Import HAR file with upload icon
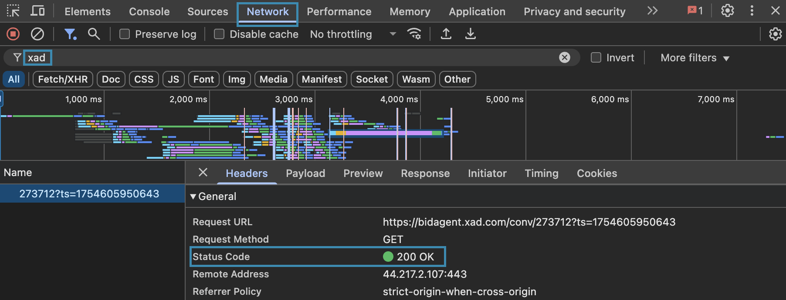This screenshot has height=300, width=786. 446,34
